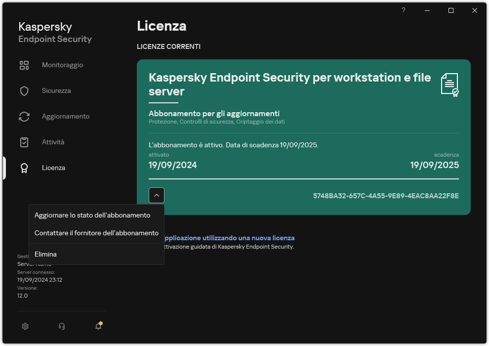Choose Contattare il fornitore dell'abbonamento
Screen dimensions: 489x346
(x=97, y=233)
